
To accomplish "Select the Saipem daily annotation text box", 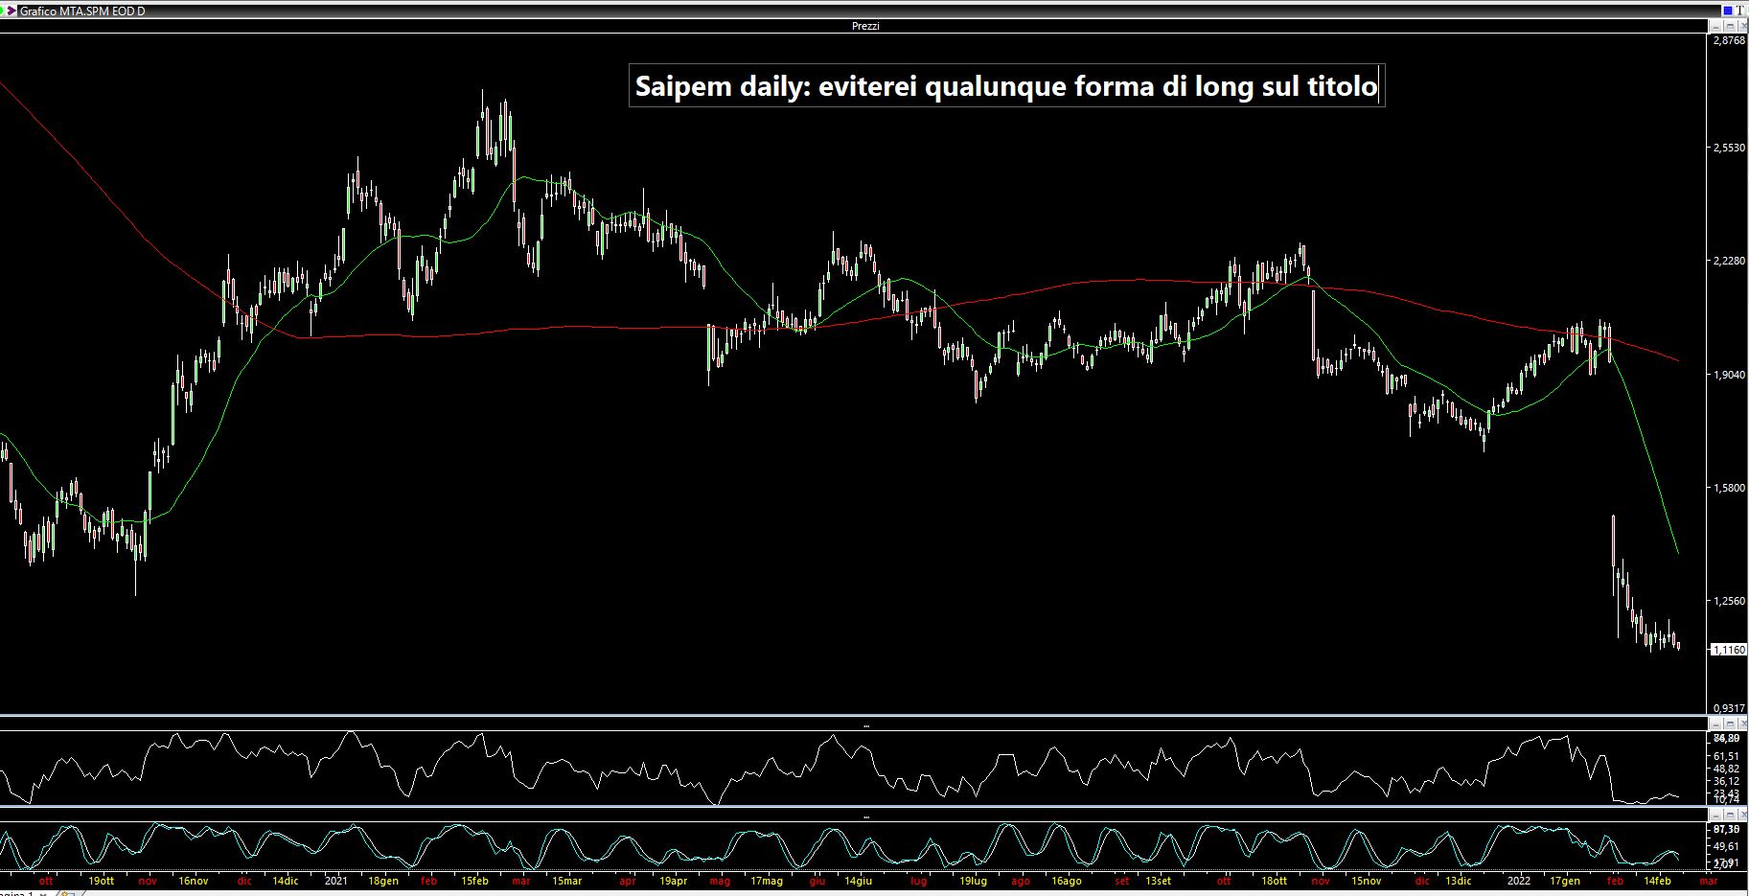I will pyautogui.click(x=1006, y=86).
